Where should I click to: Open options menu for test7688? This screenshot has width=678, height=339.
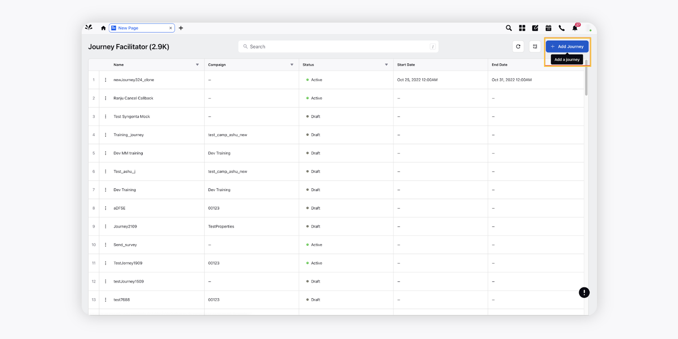(106, 300)
